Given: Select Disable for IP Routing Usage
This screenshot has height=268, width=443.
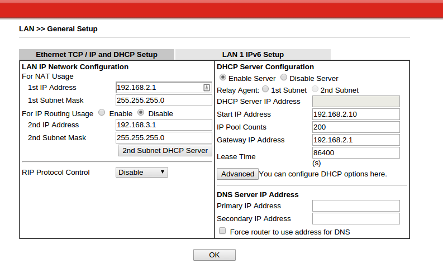Looking at the screenshot, I should pyautogui.click(x=141, y=112).
